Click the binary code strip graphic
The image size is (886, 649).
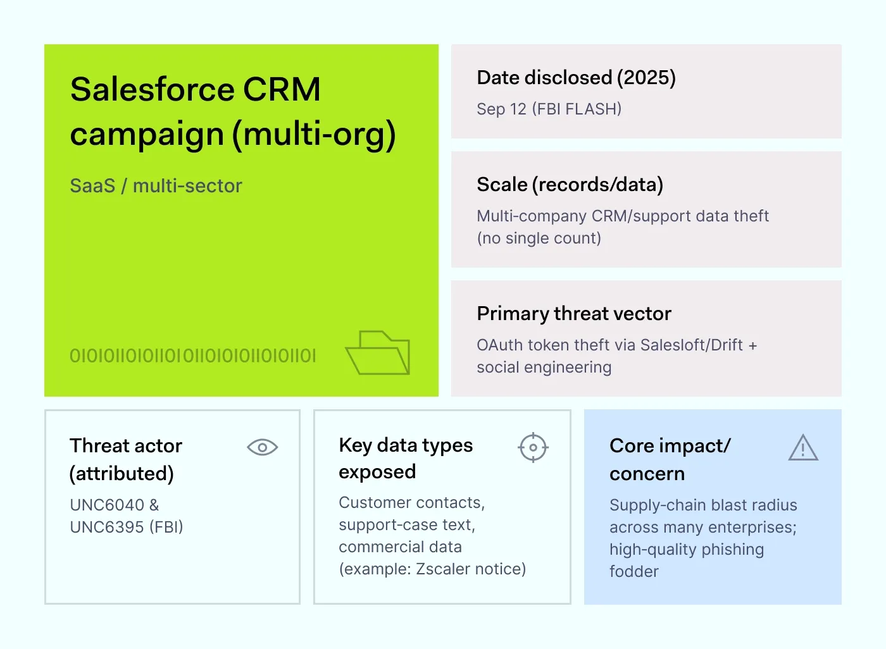coord(192,355)
